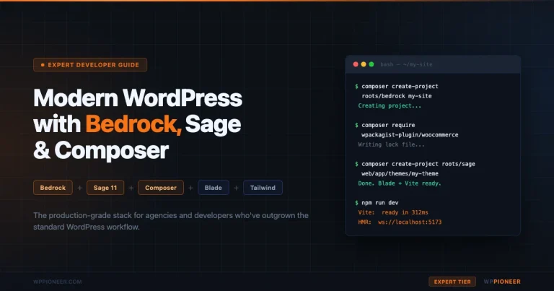
Task: Select the Sage 11 tag pill
Action: (105, 188)
